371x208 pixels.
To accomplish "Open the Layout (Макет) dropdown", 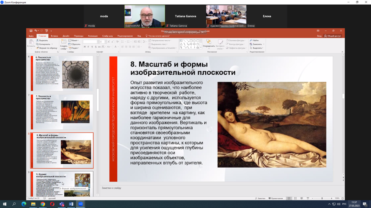I will (73, 40).
